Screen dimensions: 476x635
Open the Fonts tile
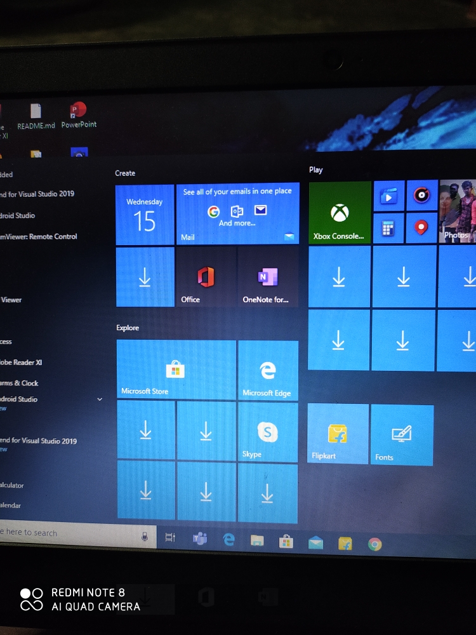pos(402,436)
